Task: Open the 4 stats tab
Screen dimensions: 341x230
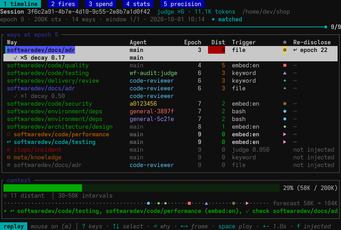Action: coord(138,4)
